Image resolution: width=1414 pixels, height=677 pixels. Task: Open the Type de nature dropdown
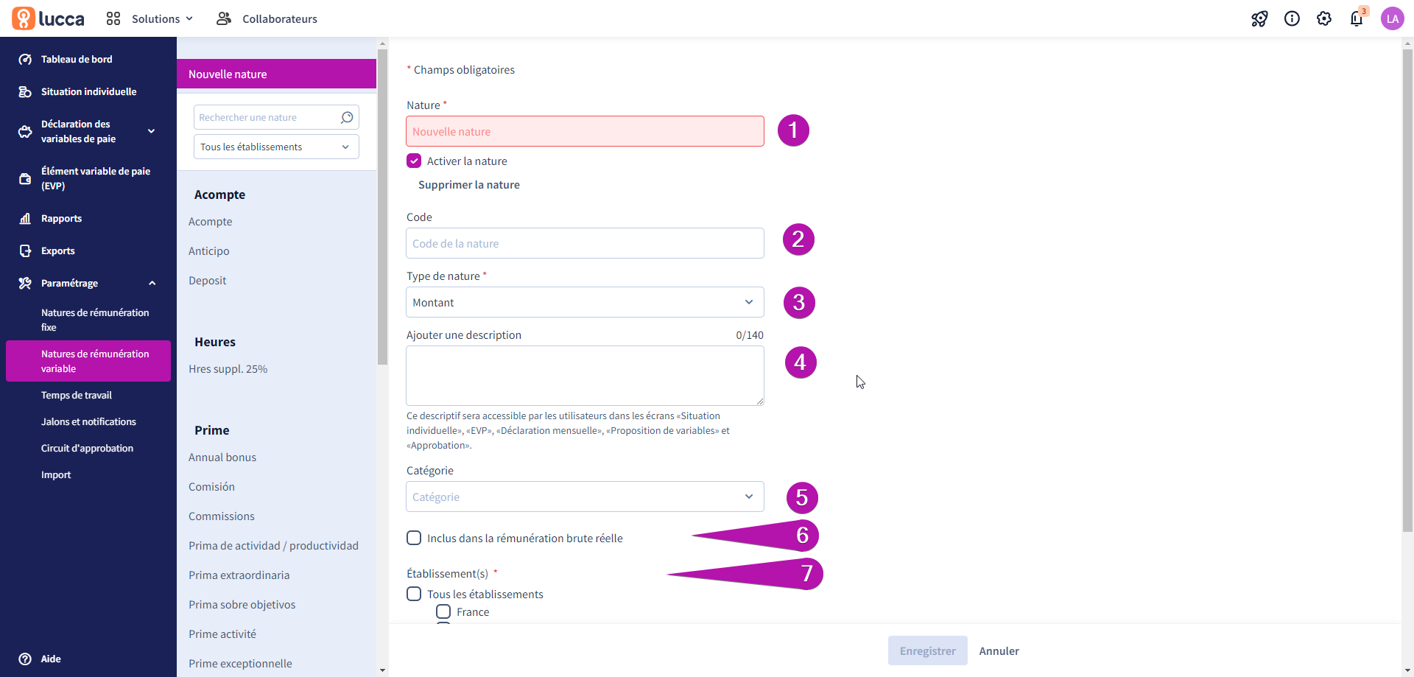point(585,302)
